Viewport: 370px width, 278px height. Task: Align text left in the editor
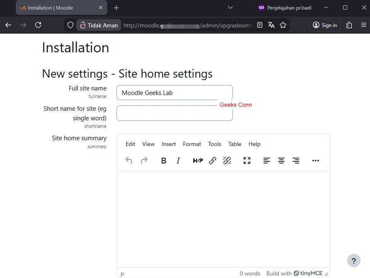[x=266, y=161]
